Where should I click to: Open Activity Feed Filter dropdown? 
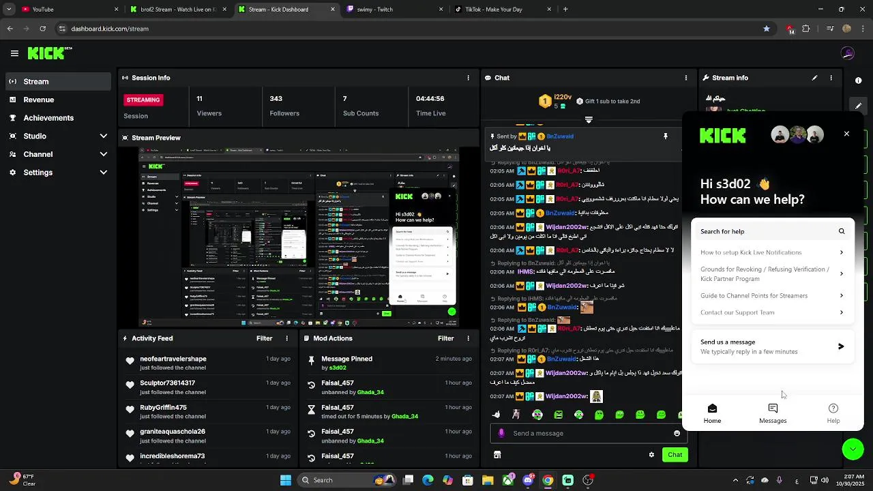(264, 338)
